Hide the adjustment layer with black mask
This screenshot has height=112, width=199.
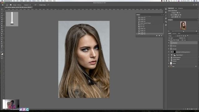tap(169, 52)
